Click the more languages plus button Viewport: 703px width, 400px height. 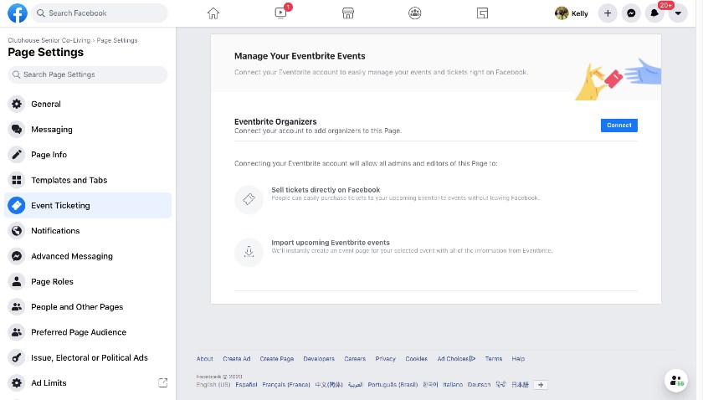click(x=541, y=385)
